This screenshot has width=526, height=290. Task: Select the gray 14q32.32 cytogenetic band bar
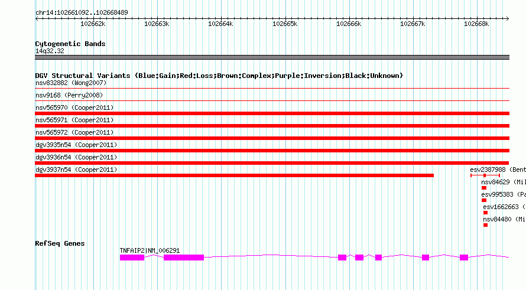(272, 57)
